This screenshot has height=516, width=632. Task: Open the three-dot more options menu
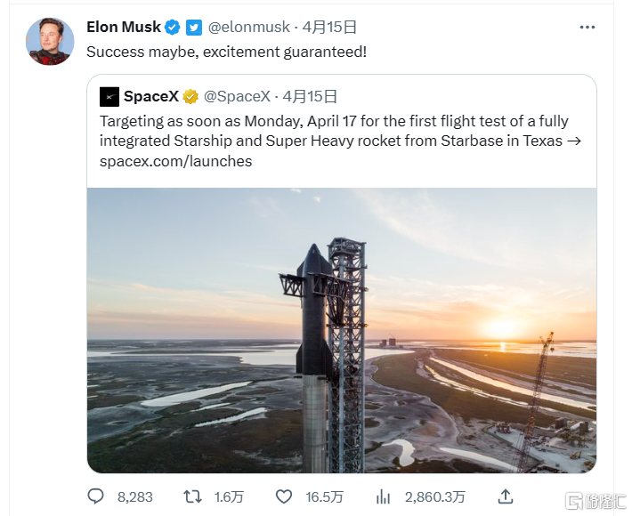[587, 28]
